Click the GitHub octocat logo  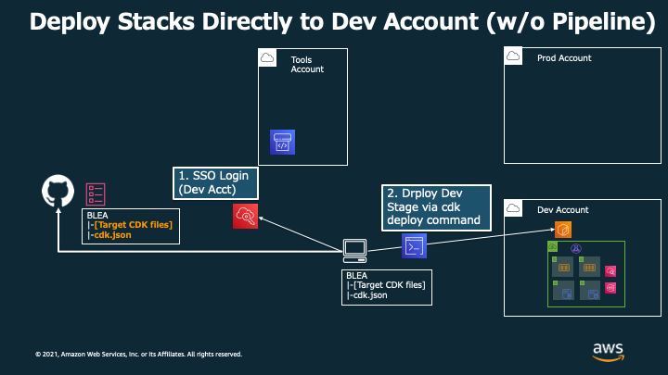coord(58,191)
